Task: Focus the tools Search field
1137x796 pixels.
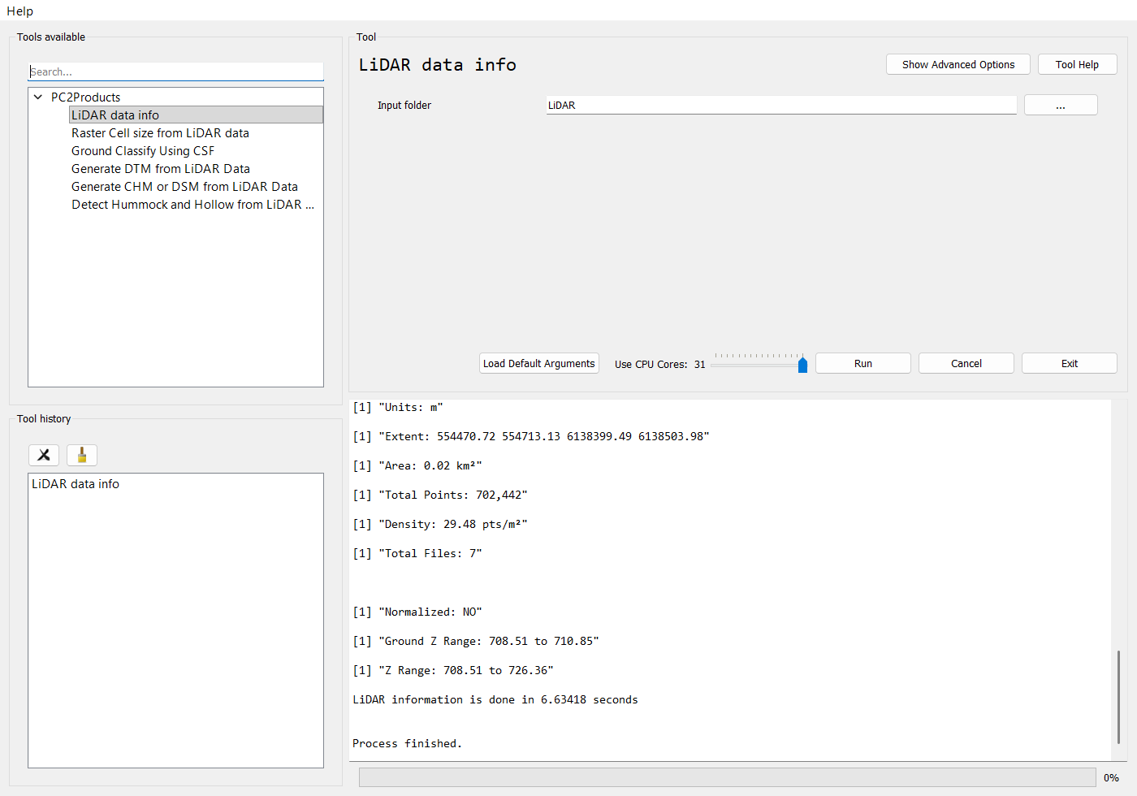Action: tap(175, 71)
